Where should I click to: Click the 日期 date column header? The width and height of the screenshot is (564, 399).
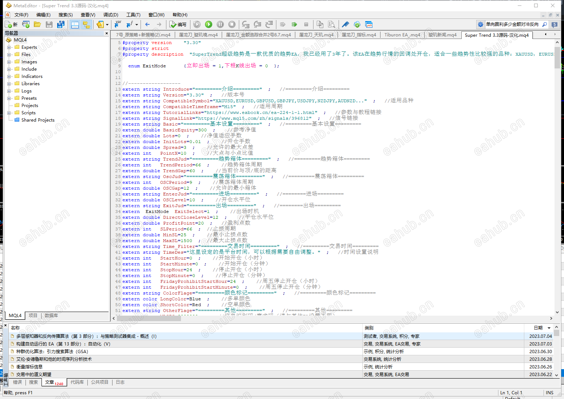[538, 328]
